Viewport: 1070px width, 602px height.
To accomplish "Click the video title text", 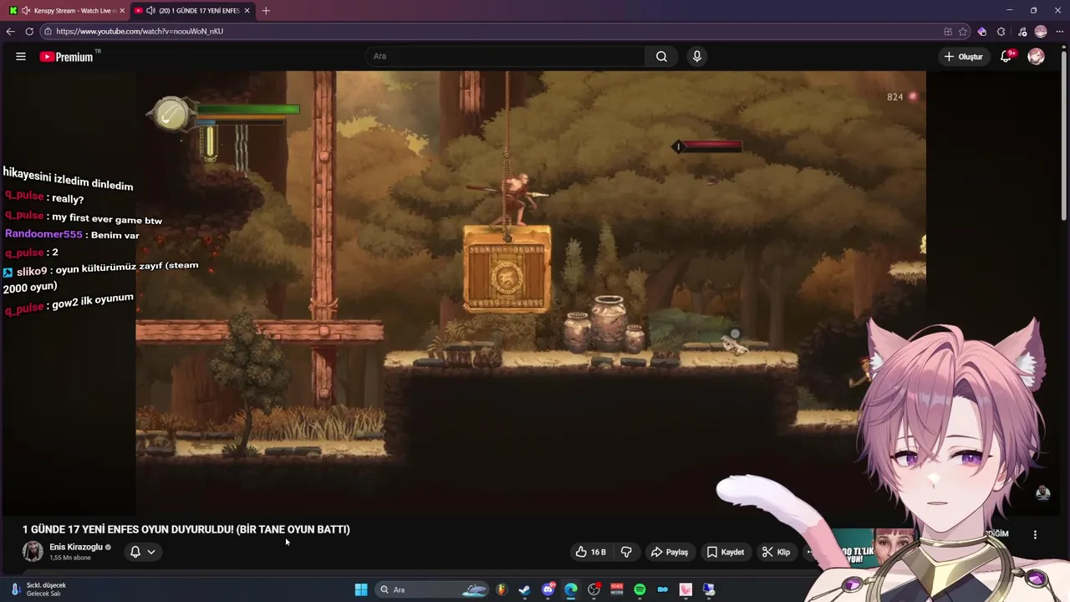I will tap(186, 529).
